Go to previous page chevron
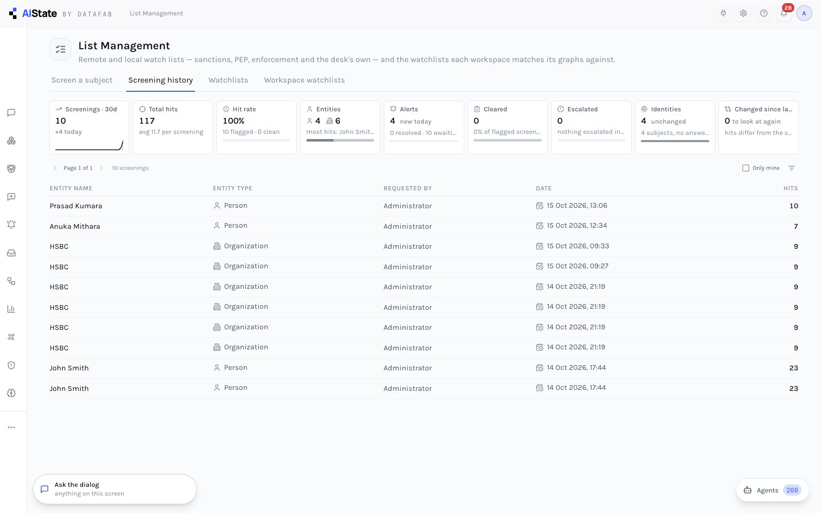821x513 pixels. click(x=55, y=168)
